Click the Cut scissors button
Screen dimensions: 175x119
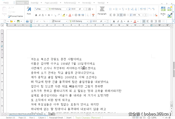pos(11,7)
